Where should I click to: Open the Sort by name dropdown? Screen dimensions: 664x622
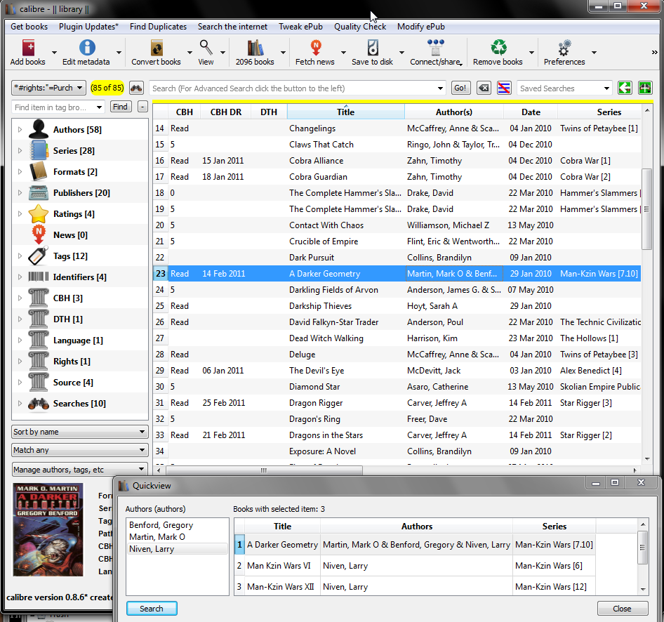pyautogui.click(x=80, y=432)
